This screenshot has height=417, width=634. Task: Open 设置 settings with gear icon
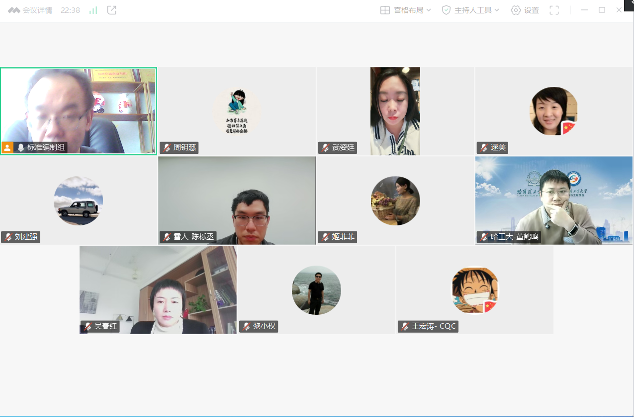[525, 10]
